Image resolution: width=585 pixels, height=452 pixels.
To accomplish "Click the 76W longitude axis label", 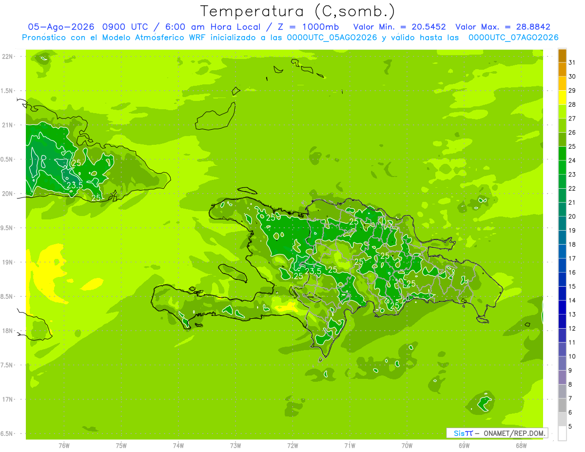I will click(64, 446).
